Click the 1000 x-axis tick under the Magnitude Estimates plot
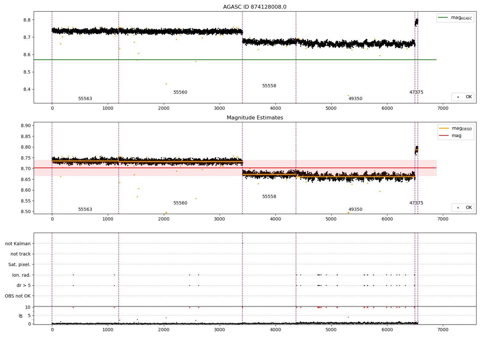Image resolution: width=481 pixels, height=337 pixels. [108, 219]
